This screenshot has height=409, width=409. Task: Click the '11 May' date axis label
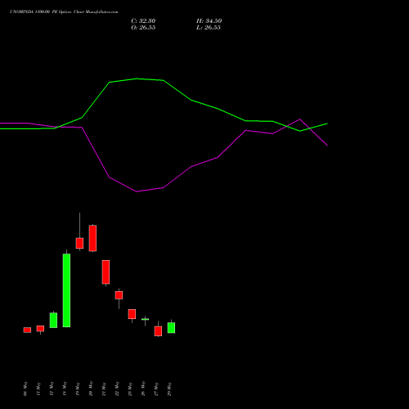[x=38, y=389]
